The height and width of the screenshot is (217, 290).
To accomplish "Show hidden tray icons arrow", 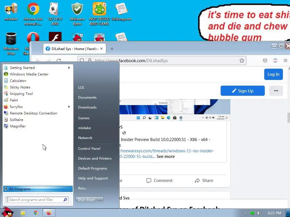I will [245, 213].
